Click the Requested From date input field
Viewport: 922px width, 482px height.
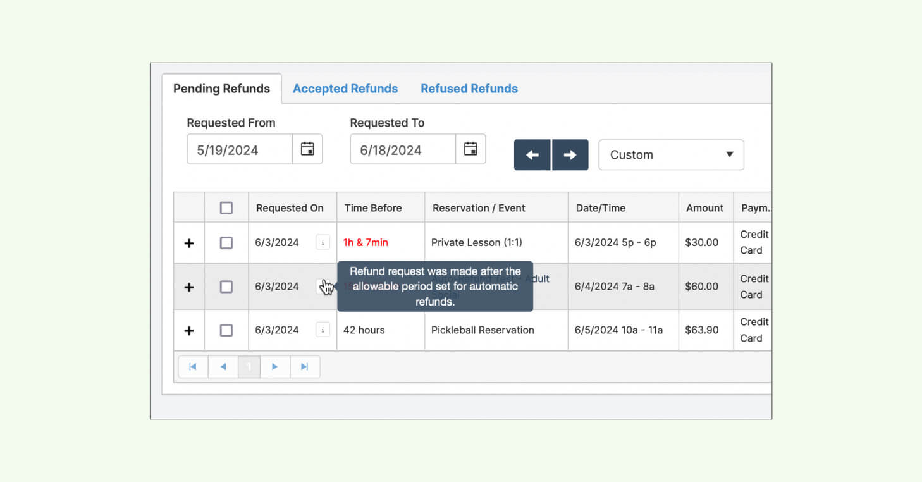click(x=240, y=150)
